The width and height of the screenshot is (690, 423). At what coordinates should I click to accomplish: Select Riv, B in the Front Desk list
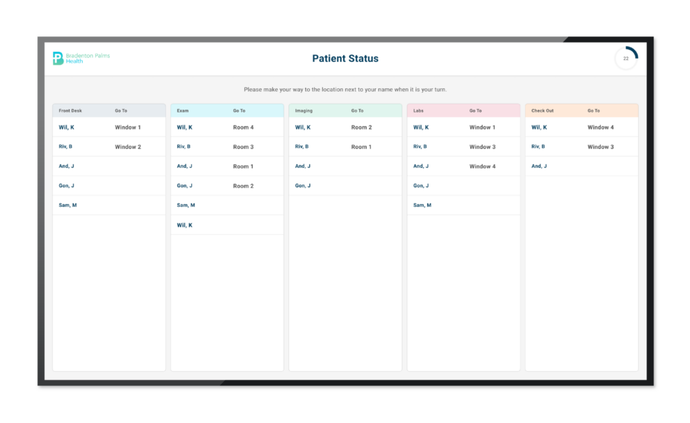pyautogui.click(x=65, y=147)
